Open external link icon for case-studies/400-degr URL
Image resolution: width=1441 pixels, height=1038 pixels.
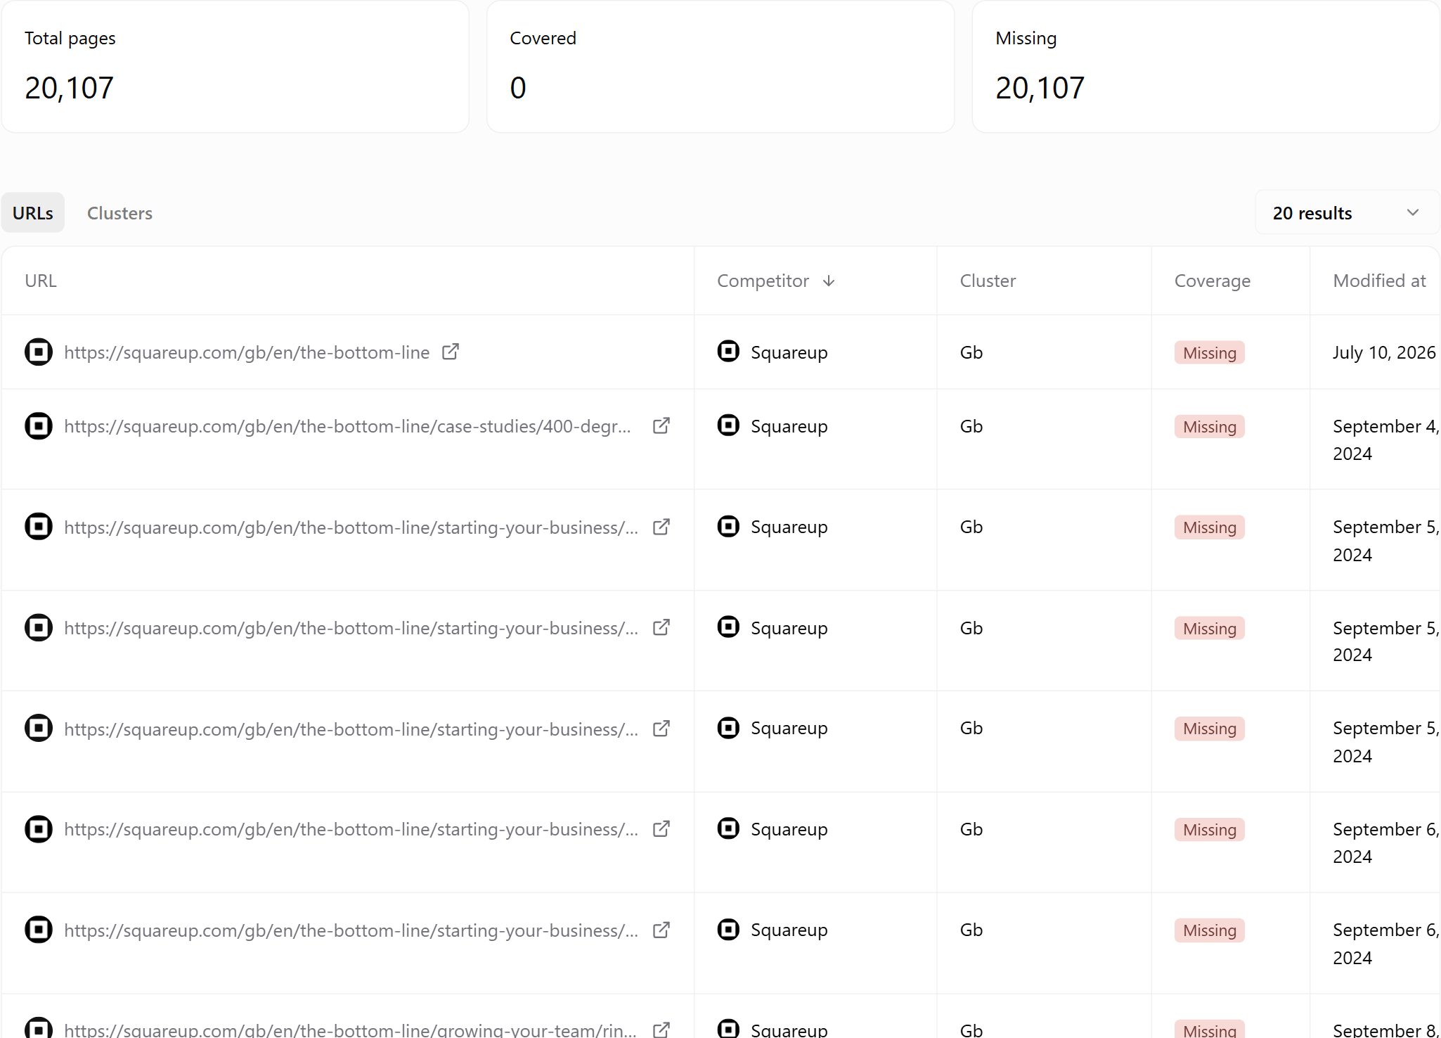[661, 426]
